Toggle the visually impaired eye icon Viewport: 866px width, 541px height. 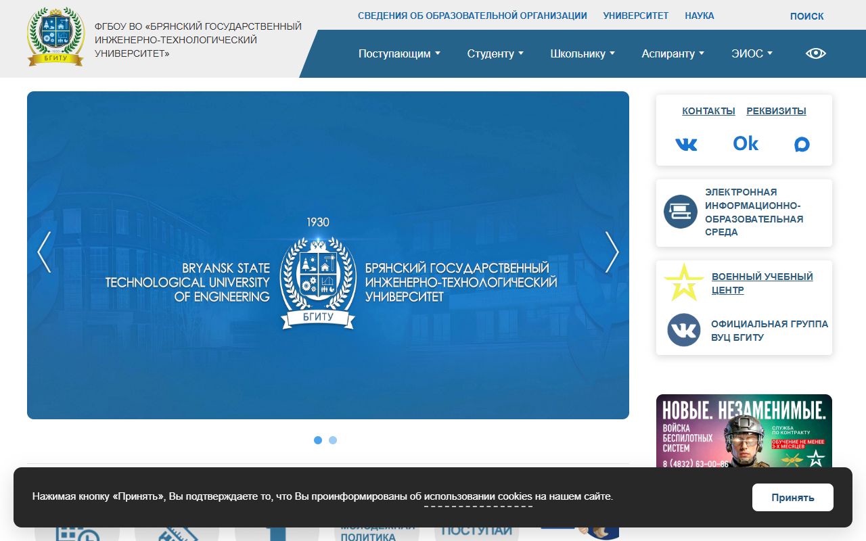tap(816, 53)
